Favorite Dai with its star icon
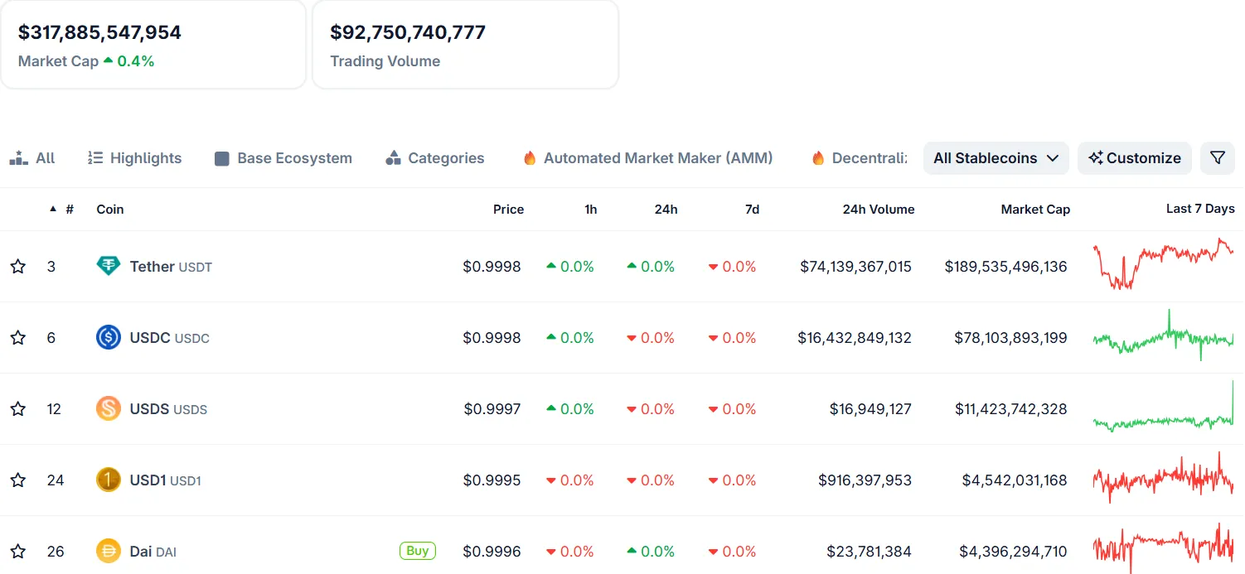This screenshot has width=1245, height=574. (x=17, y=552)
